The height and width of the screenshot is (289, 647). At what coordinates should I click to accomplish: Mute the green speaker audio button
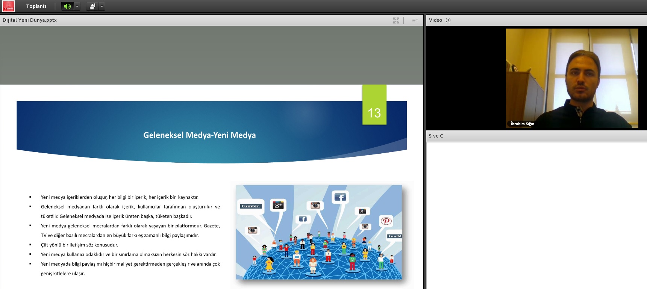click(67, 6)
